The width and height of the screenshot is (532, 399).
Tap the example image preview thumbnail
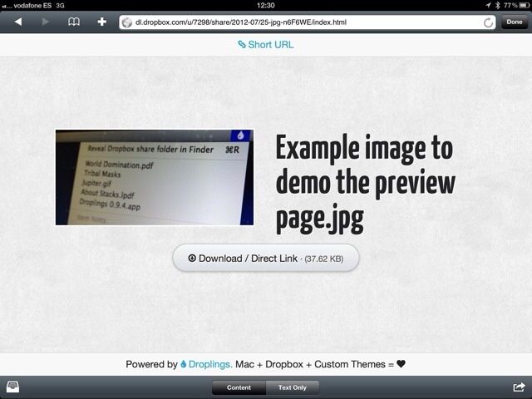tap(155, 177)
